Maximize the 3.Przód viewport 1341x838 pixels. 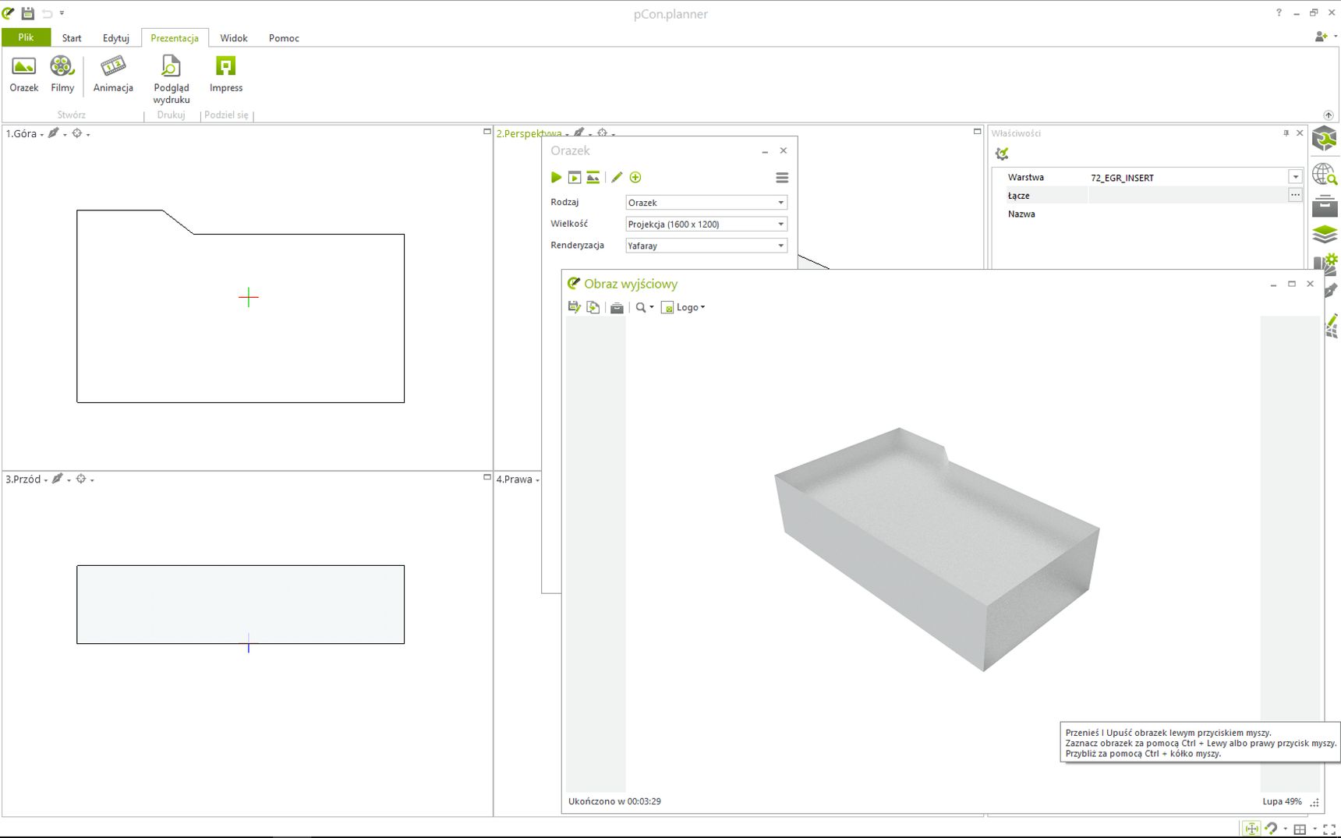pyautogui.click(x=487, y=477)
